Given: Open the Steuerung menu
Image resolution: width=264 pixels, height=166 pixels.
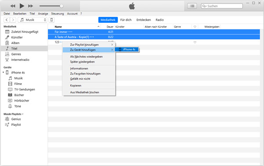Looking at the screenshot, I should [57, 14].
